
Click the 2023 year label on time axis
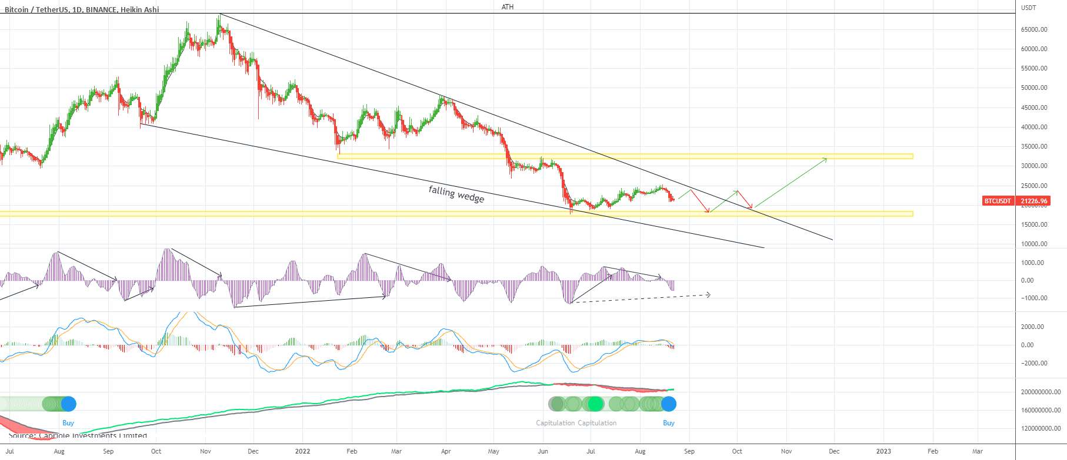click(x=883, y=451)
